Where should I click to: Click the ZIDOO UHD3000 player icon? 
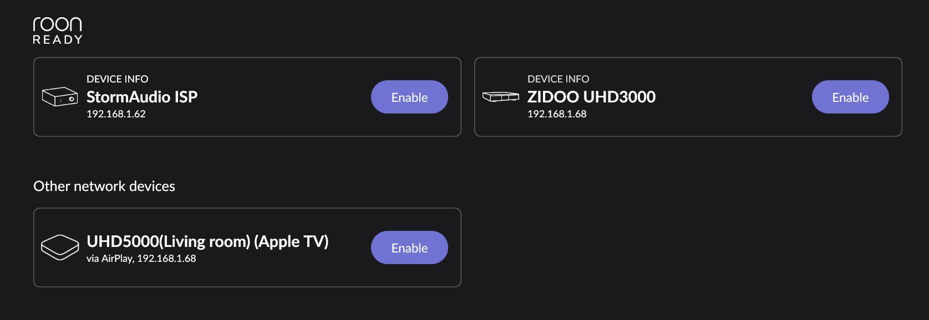click(x=501, y=97)
